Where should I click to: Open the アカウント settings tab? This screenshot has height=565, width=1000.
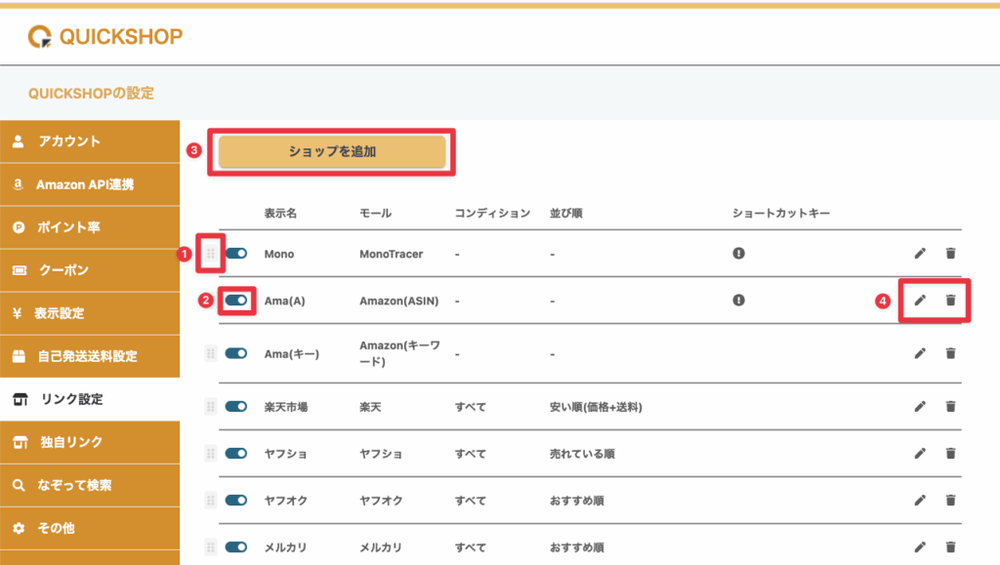click(90, 141)
